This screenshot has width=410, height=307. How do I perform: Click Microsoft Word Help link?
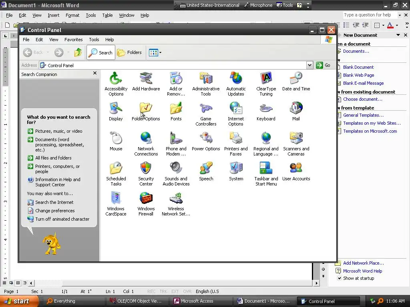point(362,271)
